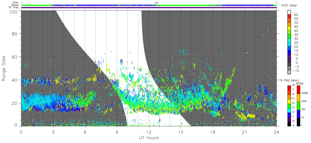This screenshot has height=143, width=311.
Task: Click the '1000' label on NOISE colorbar
Action: pyautogui.click(x=304, y=101)
